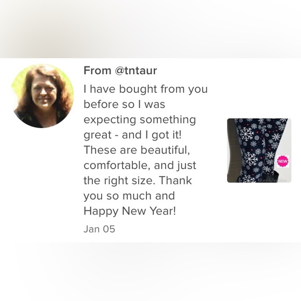This screenshot has width=301, height=301.
Task: Tap the blurred gray header area above the review
Action: [x=150, y=29]
